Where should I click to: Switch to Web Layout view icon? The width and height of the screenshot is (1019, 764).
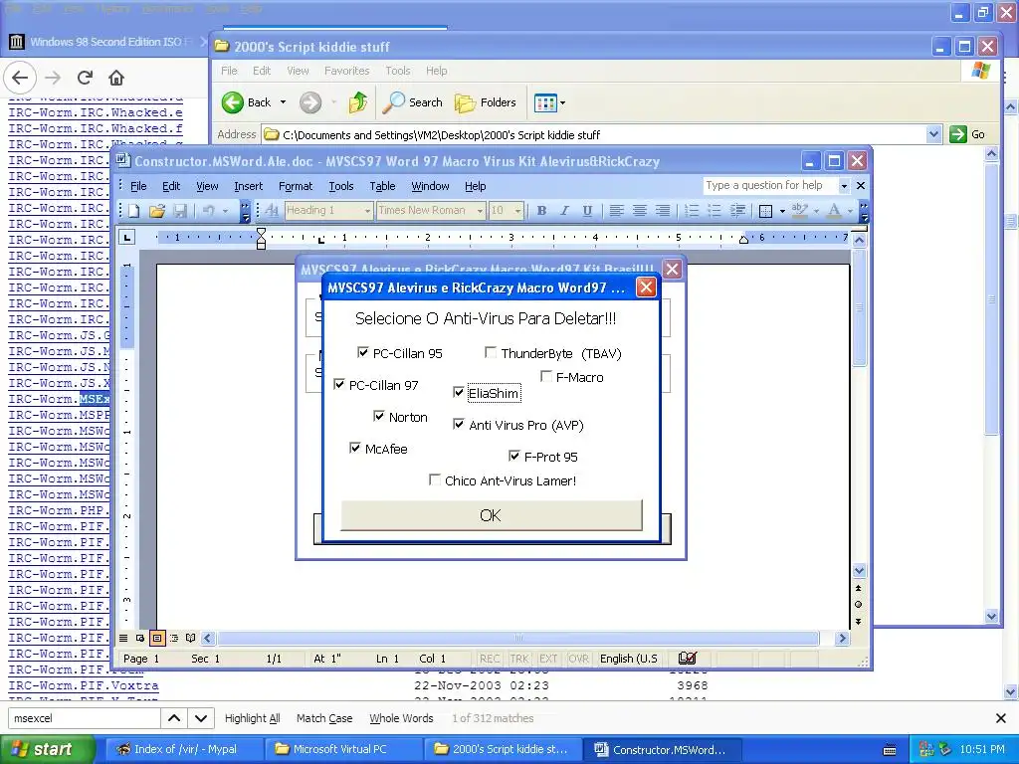coord(140,639)
